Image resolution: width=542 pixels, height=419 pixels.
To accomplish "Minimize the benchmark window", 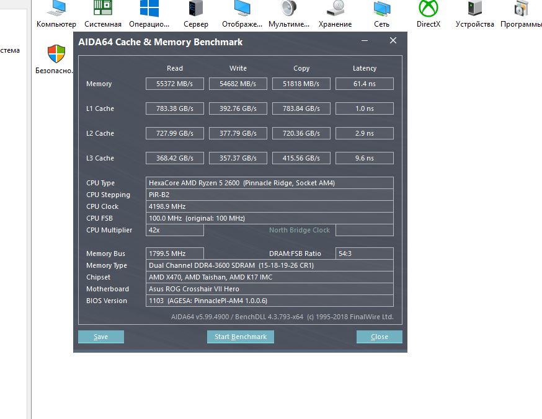I will (364, 41).
